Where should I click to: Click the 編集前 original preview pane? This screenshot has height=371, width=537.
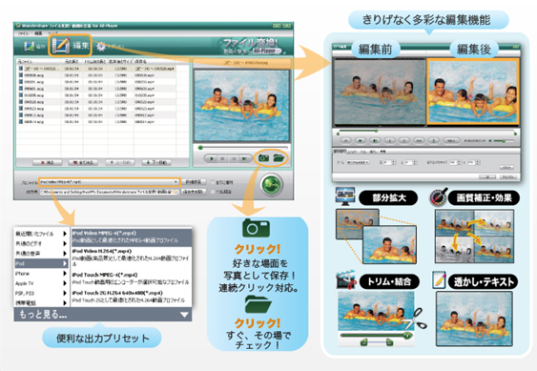pos(380,92)
